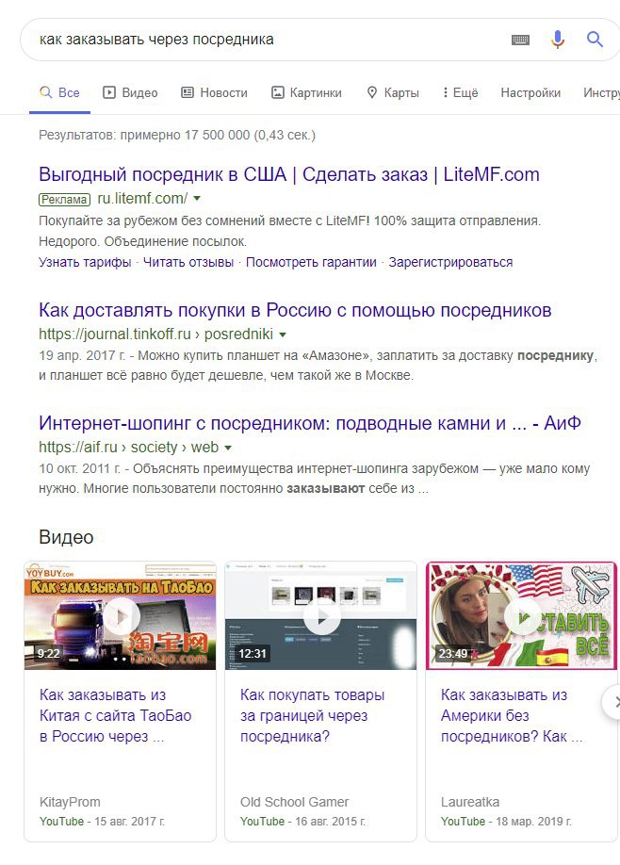This screenshot has width=620, height=865.
Task: Click the KitayProm channel name
Action: (70, 802)
